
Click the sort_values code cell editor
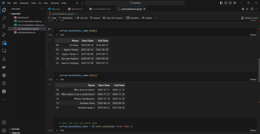(x=155, y=125)
